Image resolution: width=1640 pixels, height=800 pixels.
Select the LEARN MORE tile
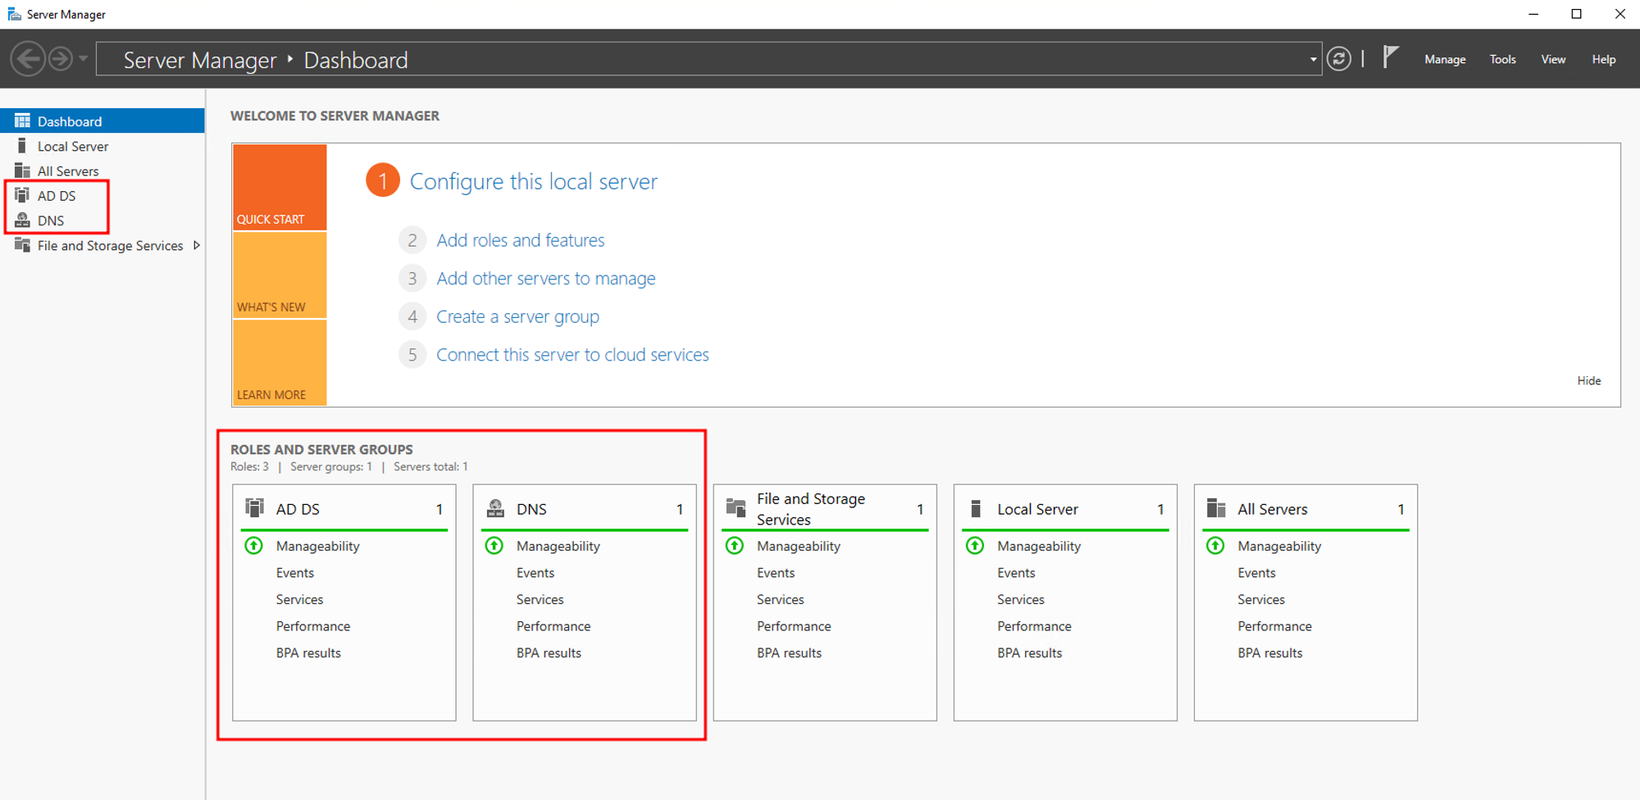point(280,362)
